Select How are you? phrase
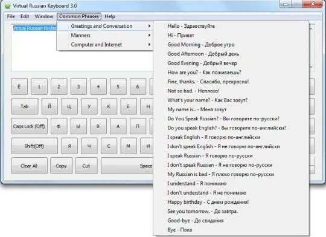Viewport: 326px width, 237px height. coord(231,73)
